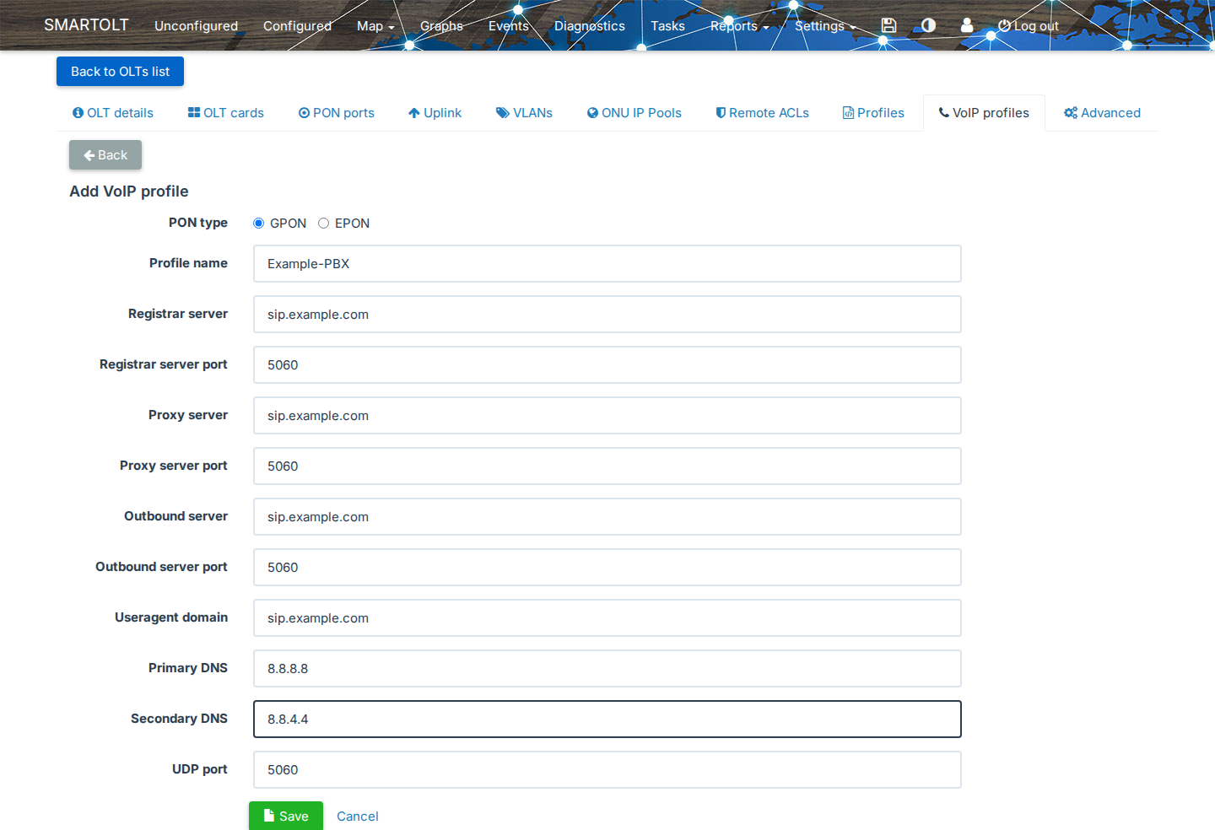Focus the Proxy server port field
This screenshot has width=1215, height=830.
(x=607, y=466)
